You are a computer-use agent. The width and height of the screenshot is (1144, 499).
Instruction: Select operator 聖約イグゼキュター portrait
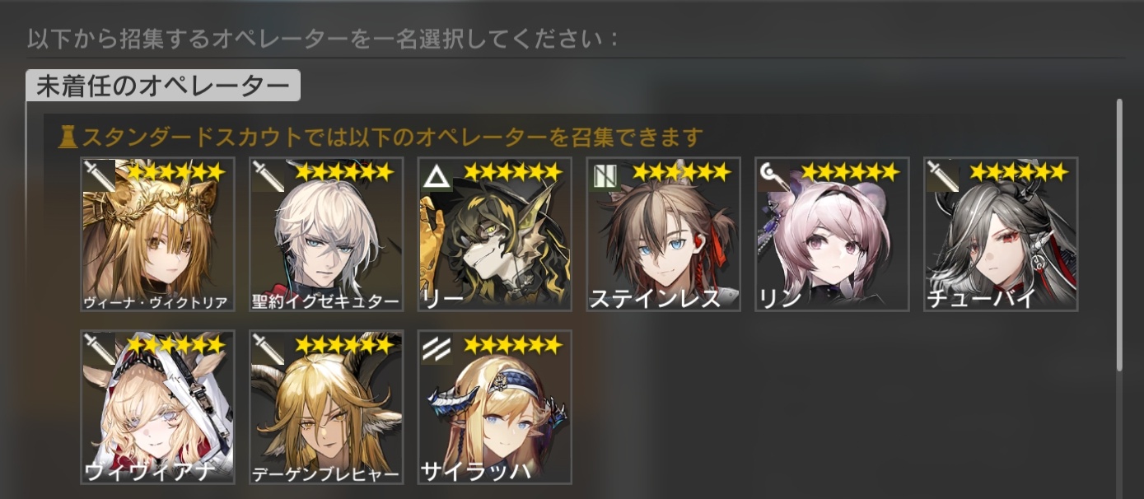(x=326, y=235)
